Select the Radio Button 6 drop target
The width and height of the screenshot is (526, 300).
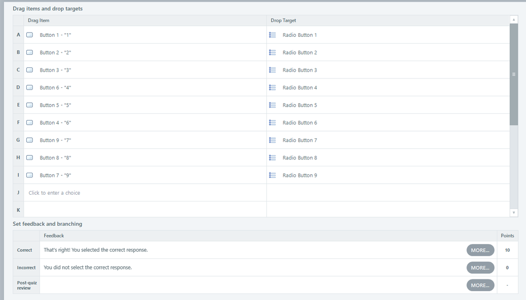[300, 123]
